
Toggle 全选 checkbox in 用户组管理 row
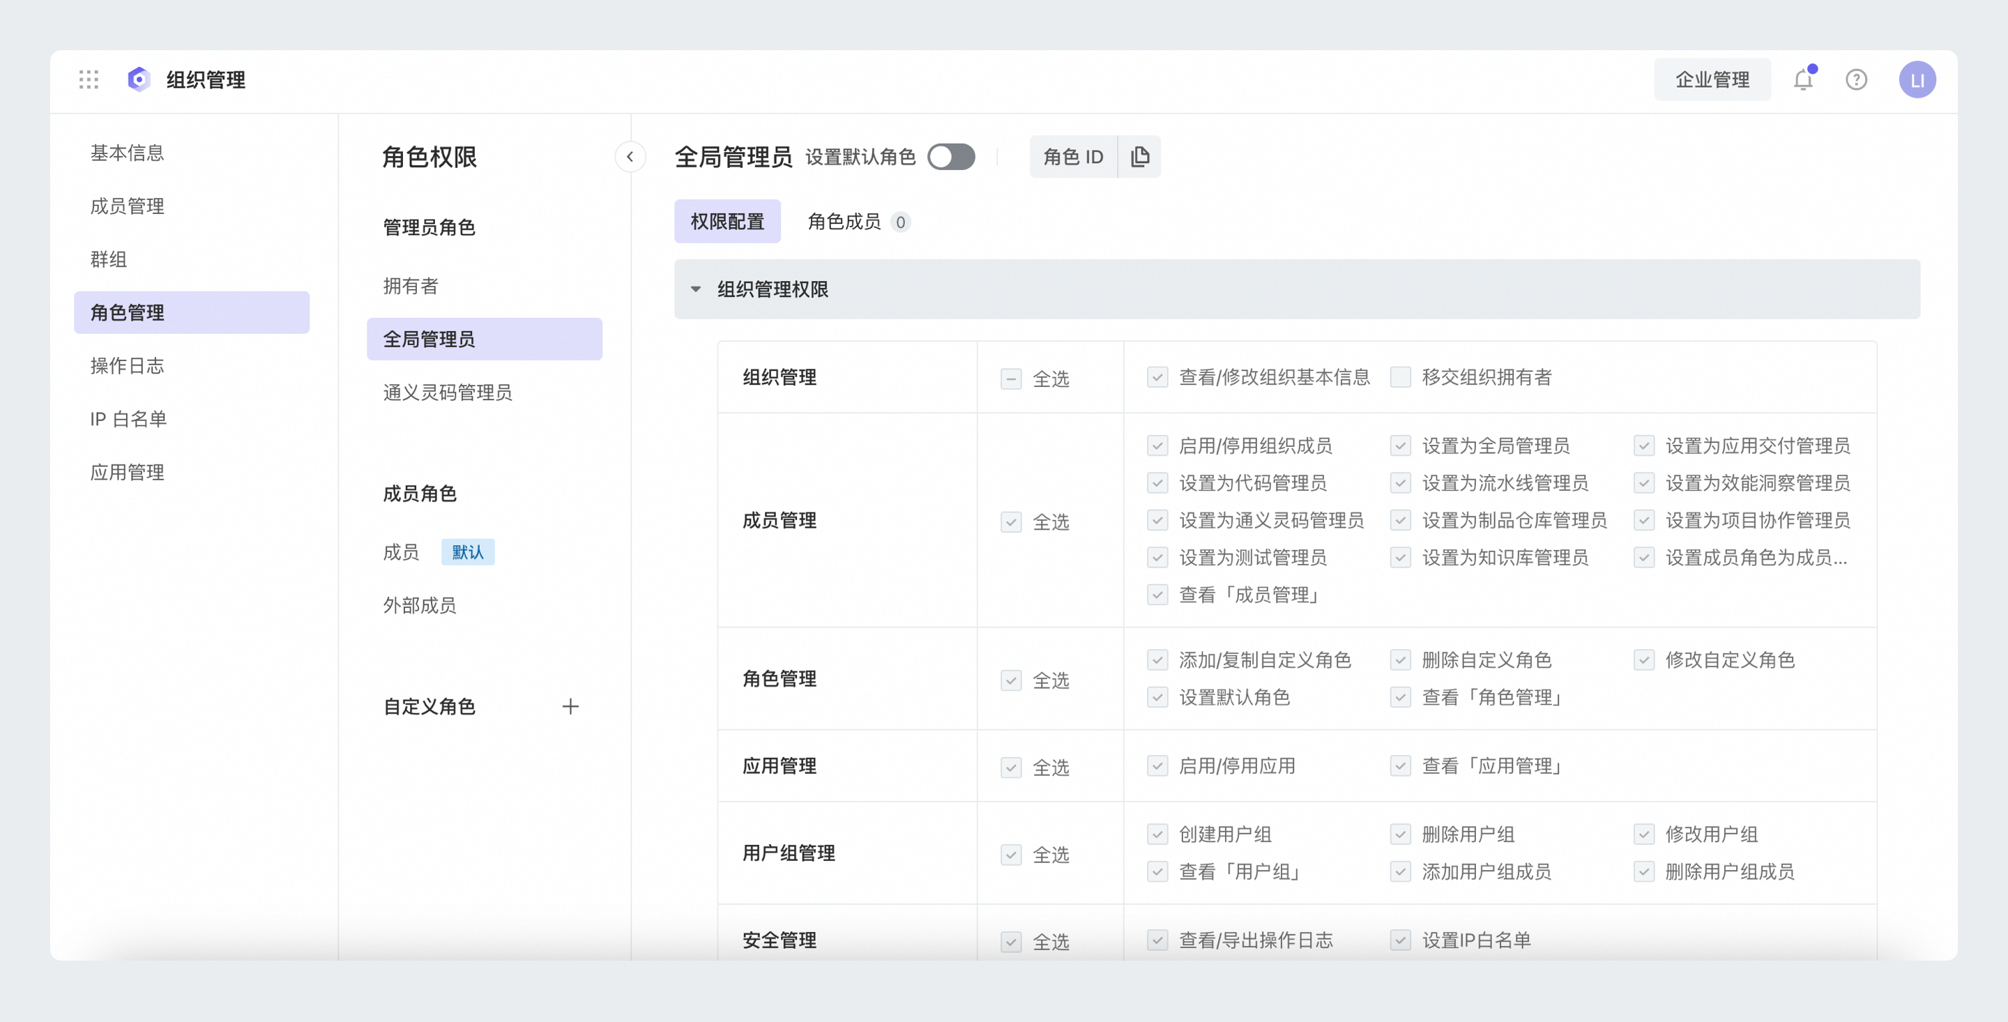click(x=1011, y=855)
